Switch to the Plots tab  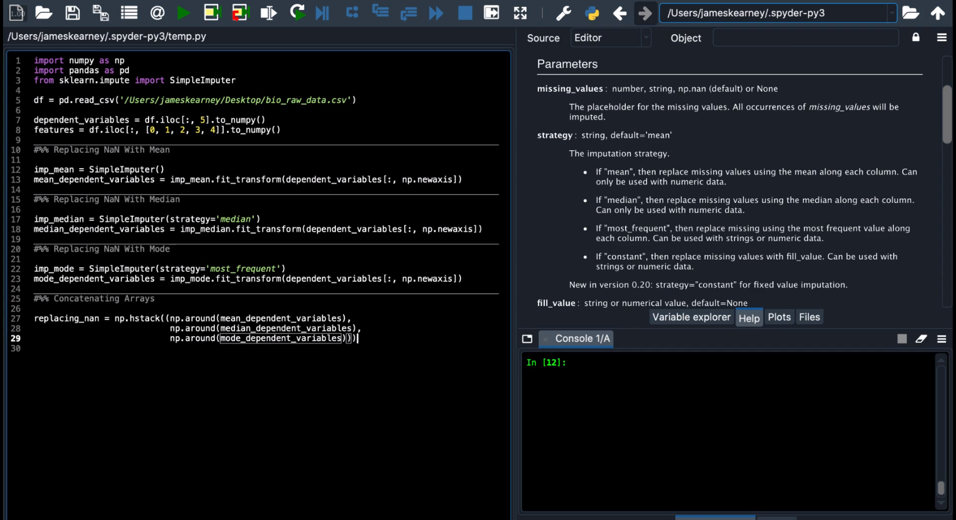[x=779, y=317]
